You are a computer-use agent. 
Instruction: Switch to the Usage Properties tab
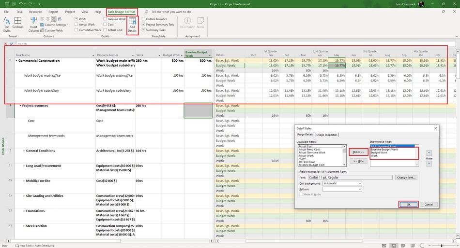(x=327, y=135)
